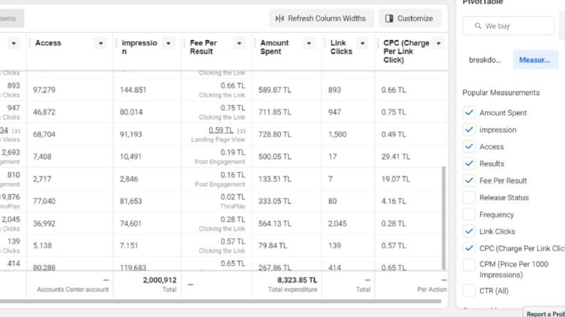Click the Refresh Column Widths icon
565x317 pixels.
279,18
